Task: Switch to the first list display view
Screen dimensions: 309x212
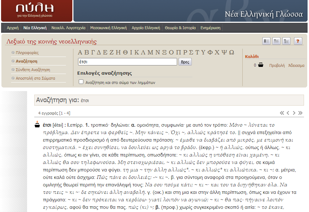Action: 267,41
